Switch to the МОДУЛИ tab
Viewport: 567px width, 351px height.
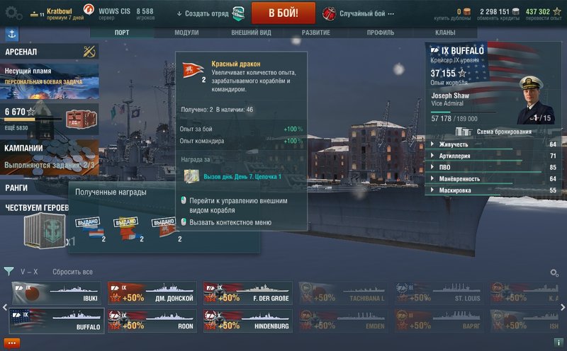pos(186,33)
